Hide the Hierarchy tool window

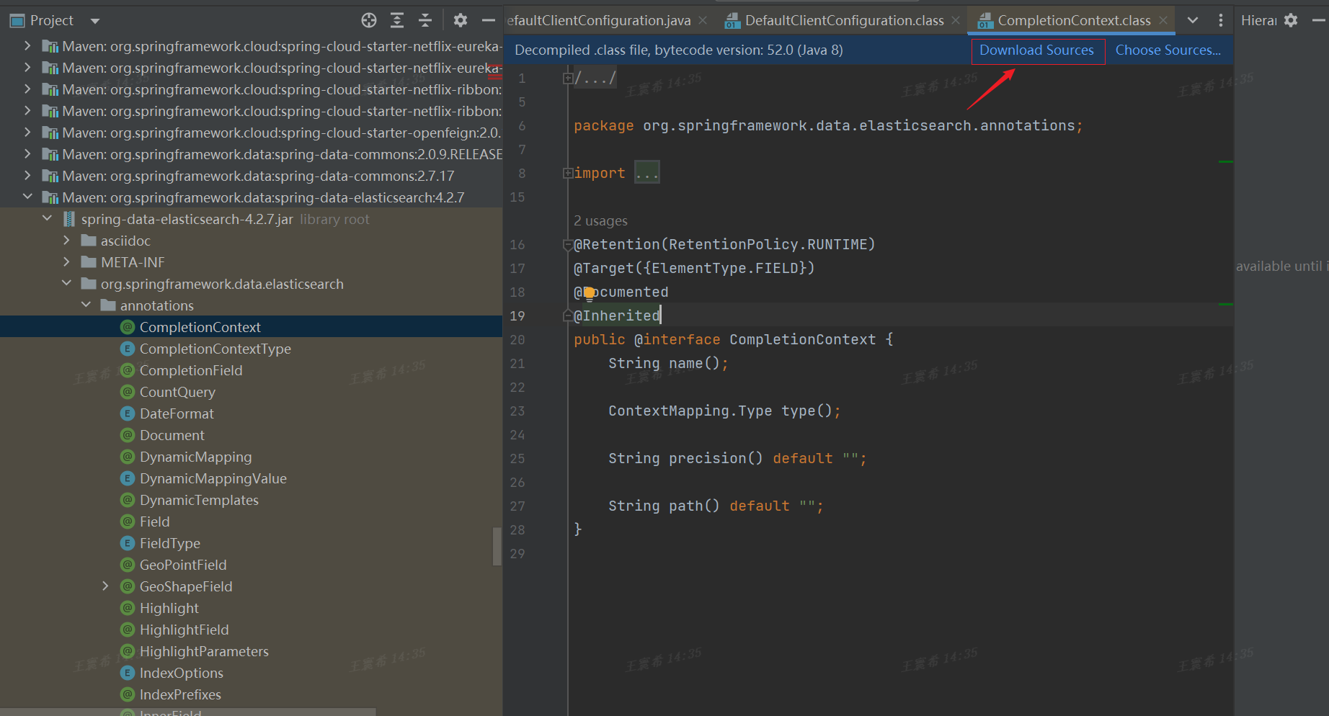[x=1319, y=20]
